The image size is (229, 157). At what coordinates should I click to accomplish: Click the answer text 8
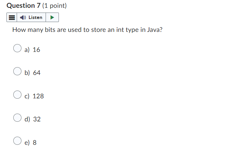tap(35, 143)
